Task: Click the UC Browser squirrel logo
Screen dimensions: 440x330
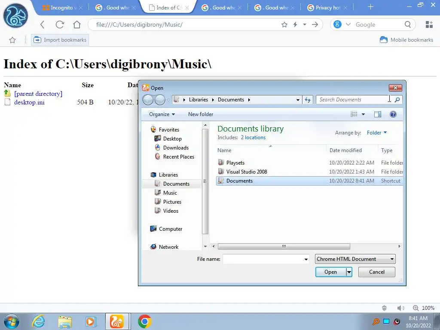Action: pyautogui.click(x=15, y=15)
